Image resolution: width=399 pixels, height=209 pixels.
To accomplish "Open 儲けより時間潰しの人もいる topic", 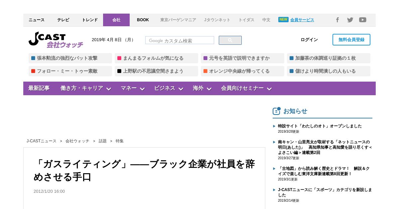I will point(329,71).
